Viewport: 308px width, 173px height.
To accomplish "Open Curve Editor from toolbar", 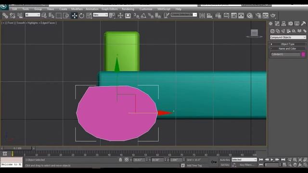I will 234,15.
